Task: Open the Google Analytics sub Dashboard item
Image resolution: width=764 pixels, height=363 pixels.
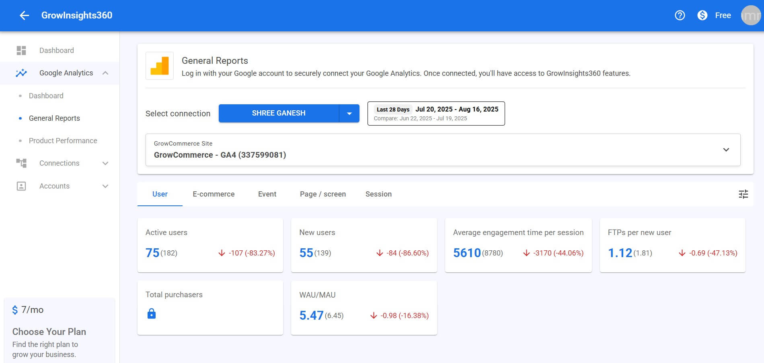Action: (x=46, y=96)
